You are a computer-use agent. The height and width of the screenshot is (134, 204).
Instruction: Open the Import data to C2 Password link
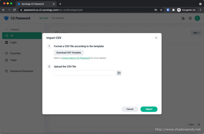click(x=76, y=58)
